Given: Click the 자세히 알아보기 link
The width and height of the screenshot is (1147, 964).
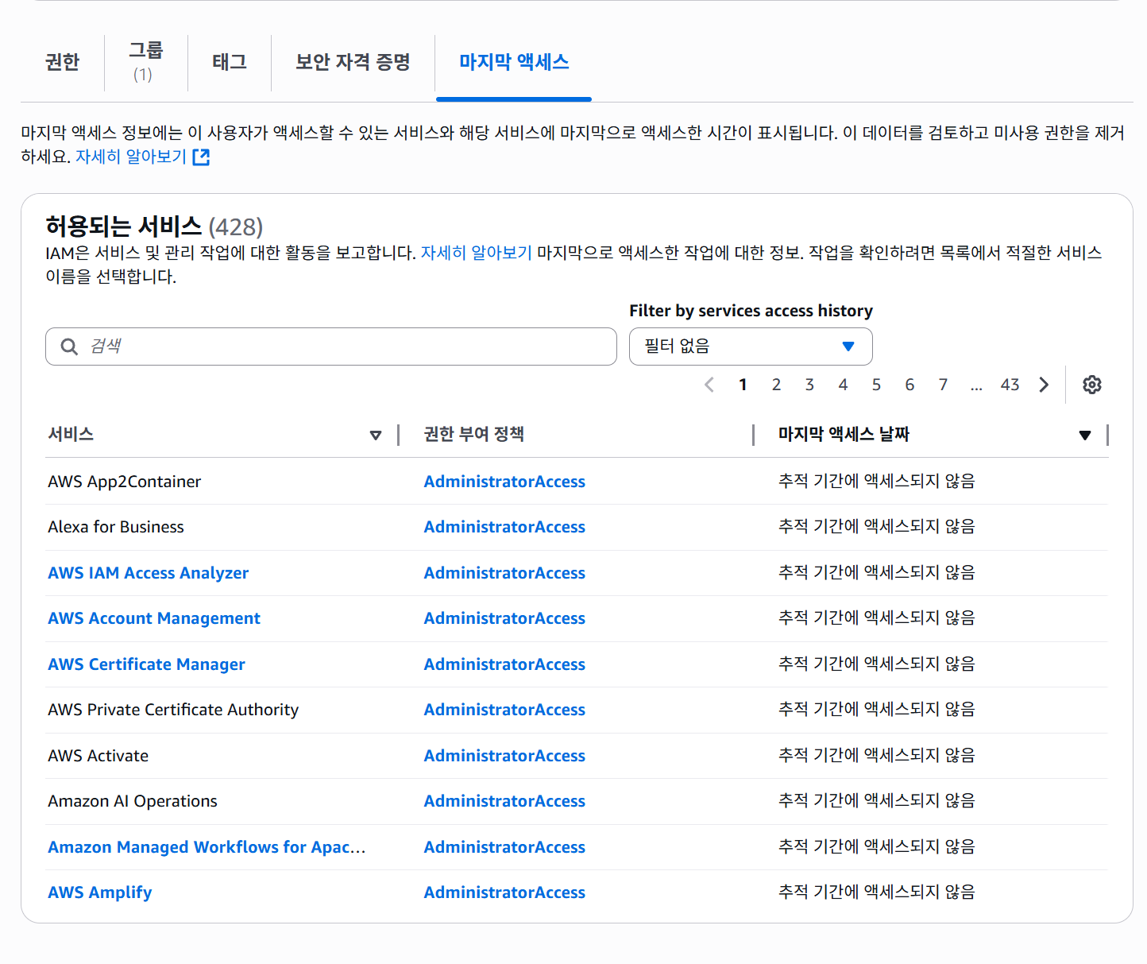Looking at the screenshot, I should coord(131,157).
